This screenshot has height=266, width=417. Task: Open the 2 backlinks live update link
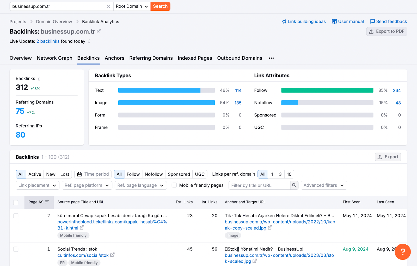(48, 41)
